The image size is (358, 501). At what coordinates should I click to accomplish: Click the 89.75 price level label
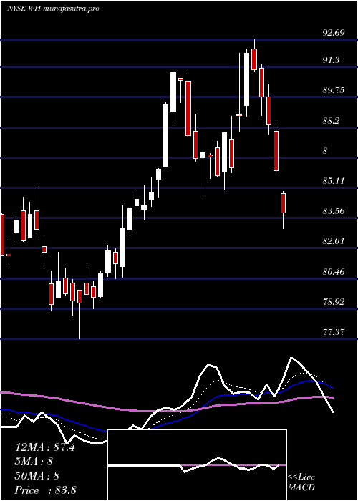(334, 90)
